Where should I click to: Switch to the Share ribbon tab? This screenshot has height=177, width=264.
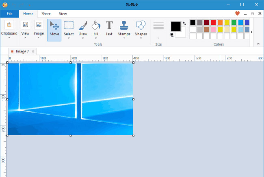pos(46,14)
